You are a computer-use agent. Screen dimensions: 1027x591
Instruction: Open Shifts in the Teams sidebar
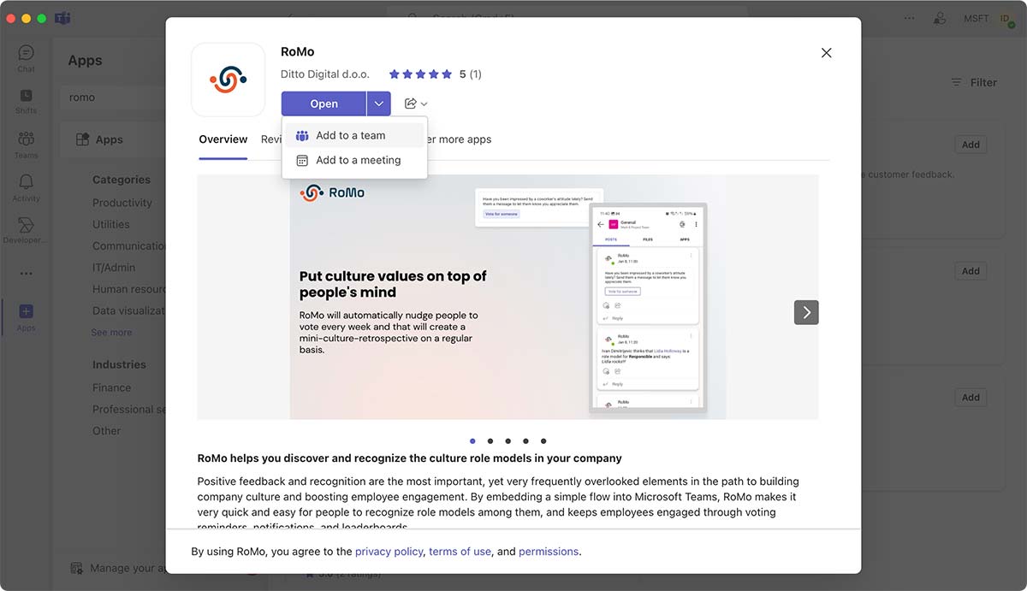click(26, 101)
